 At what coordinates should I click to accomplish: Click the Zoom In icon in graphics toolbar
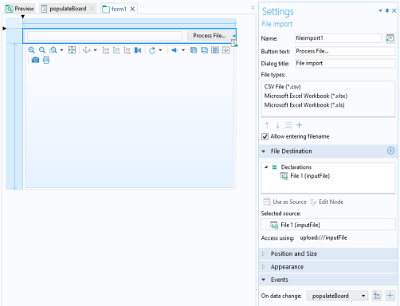point(31,50)
